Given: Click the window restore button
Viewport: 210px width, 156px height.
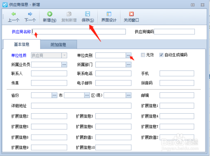Looking at the screenshot, I should (193, 5).
